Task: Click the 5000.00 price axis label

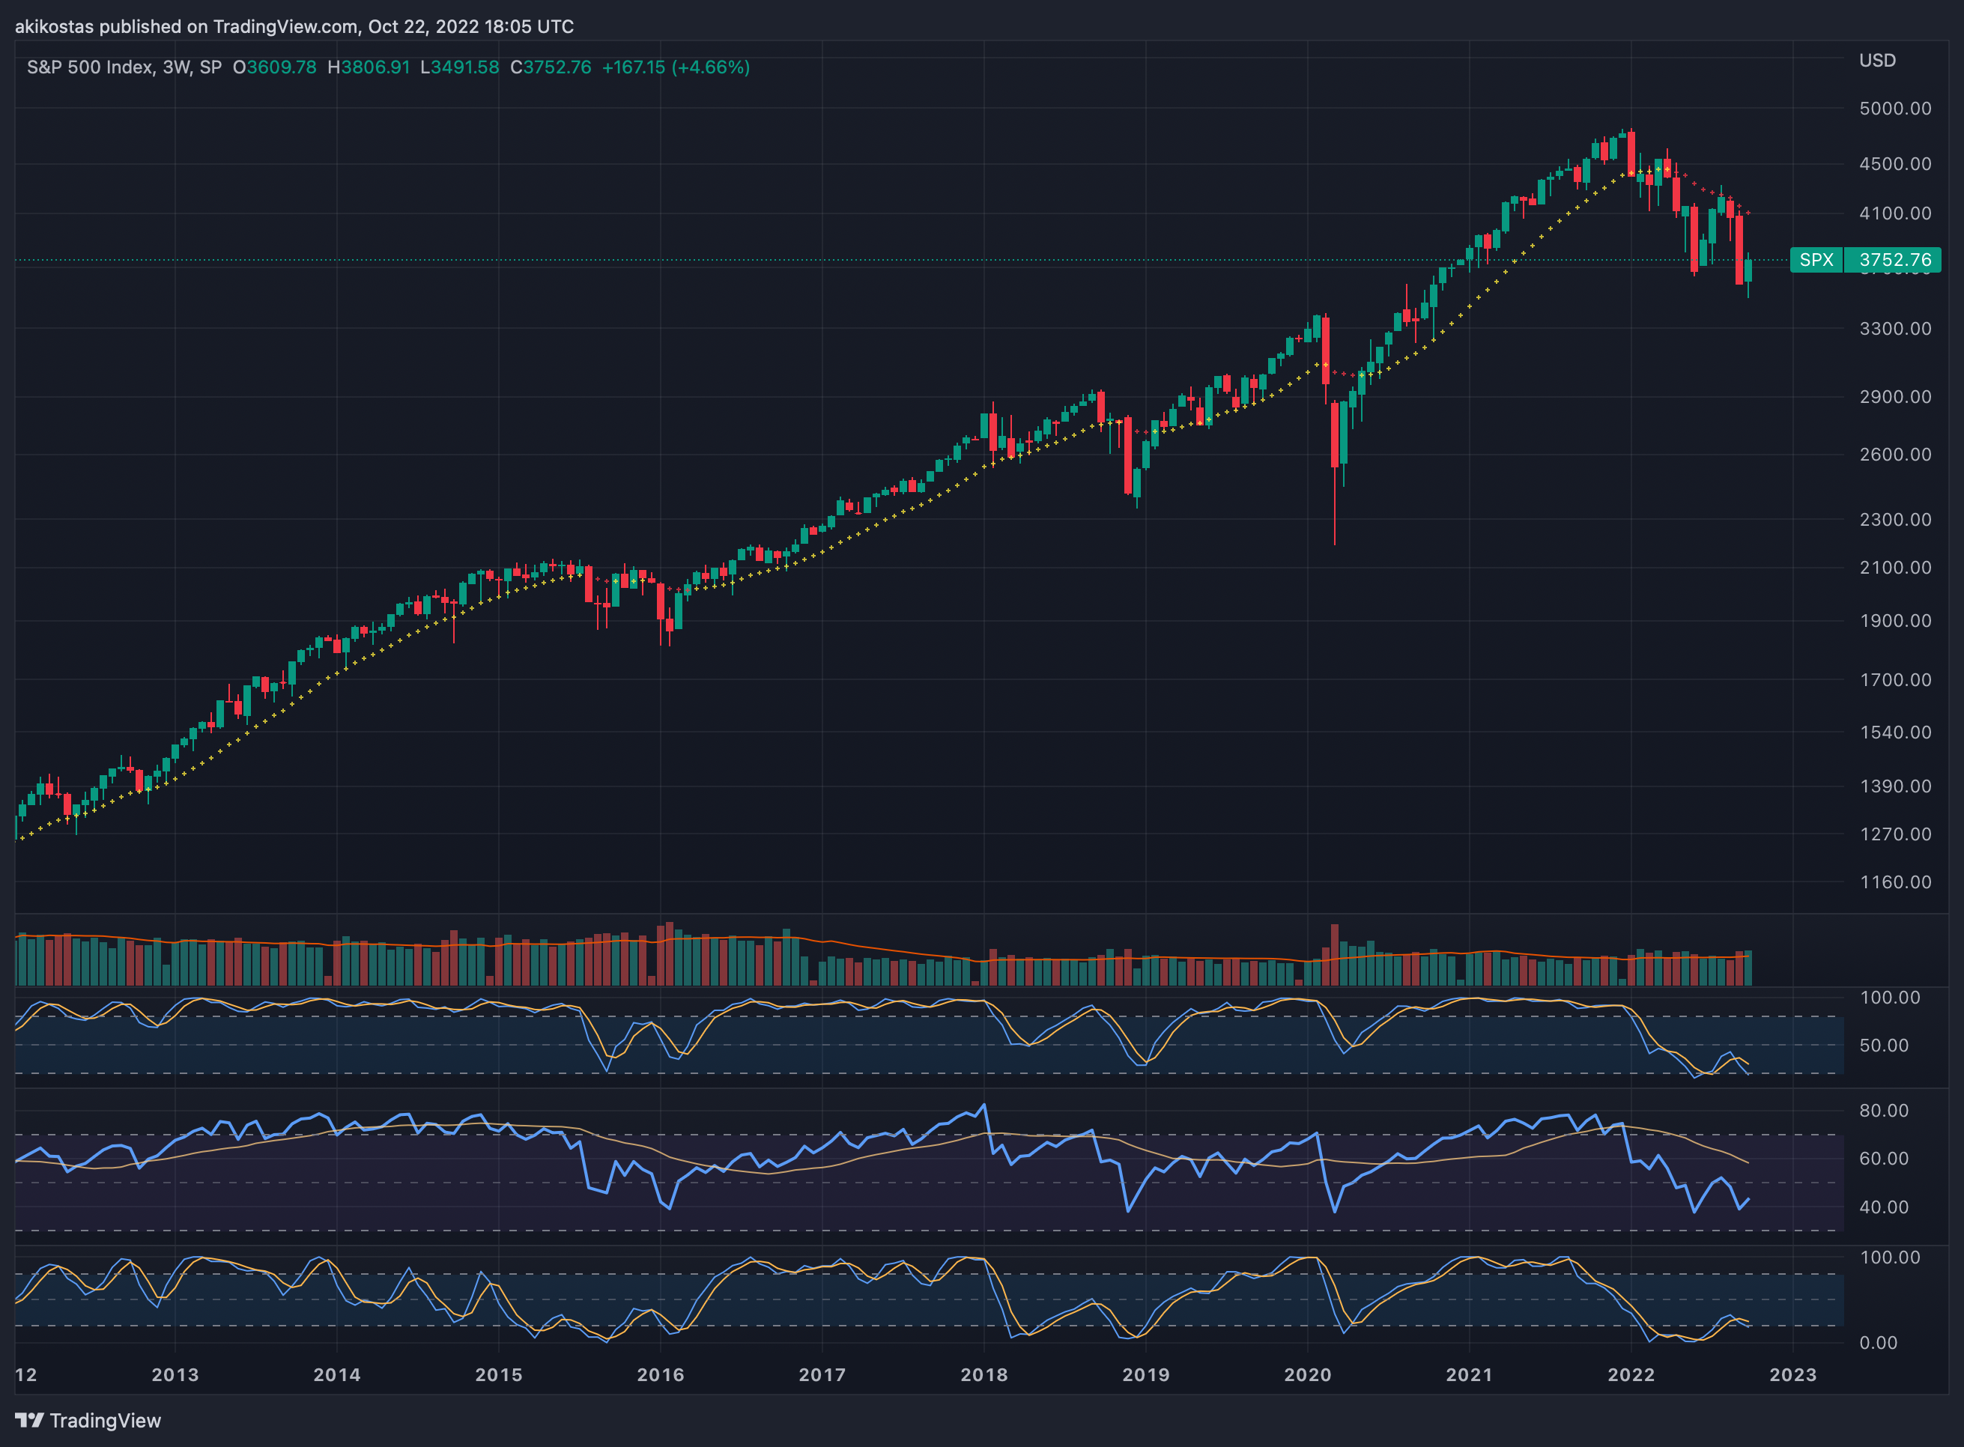Action: pos(1895,109)
